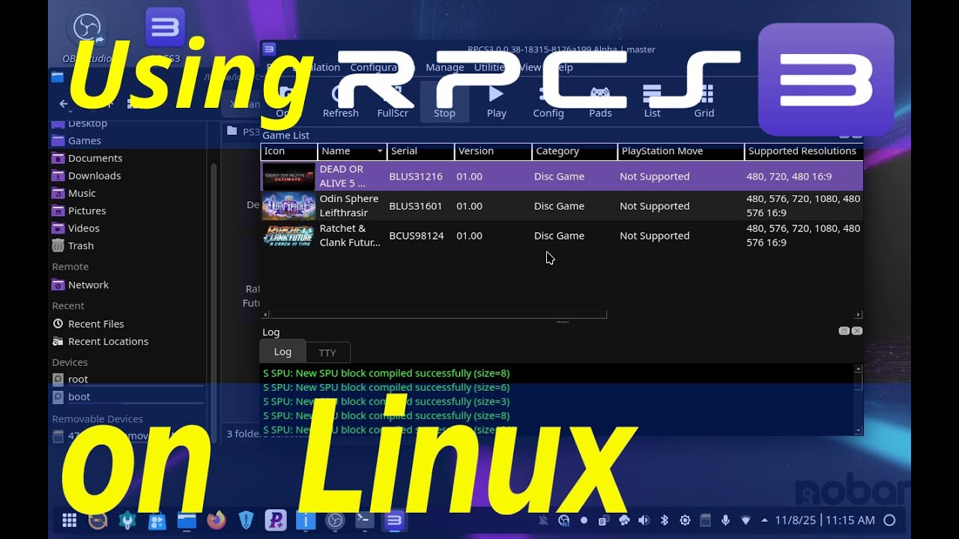This screenshot has height=539, width=959.
Task: Open the Name column sort dropdown arrow
Action: tap(380, 151)
